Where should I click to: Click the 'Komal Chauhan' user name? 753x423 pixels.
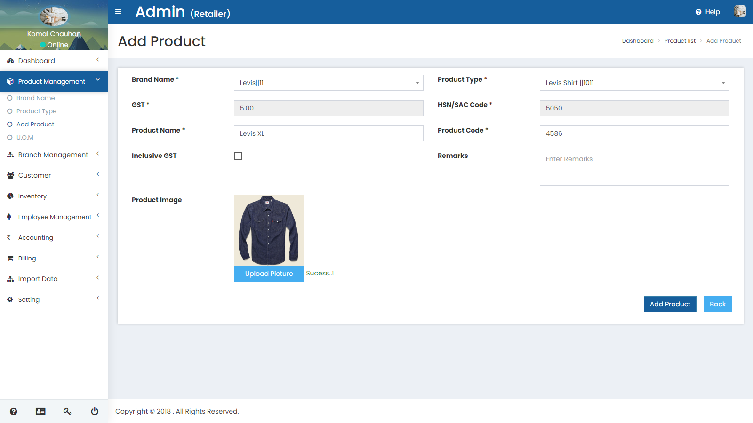54,34
